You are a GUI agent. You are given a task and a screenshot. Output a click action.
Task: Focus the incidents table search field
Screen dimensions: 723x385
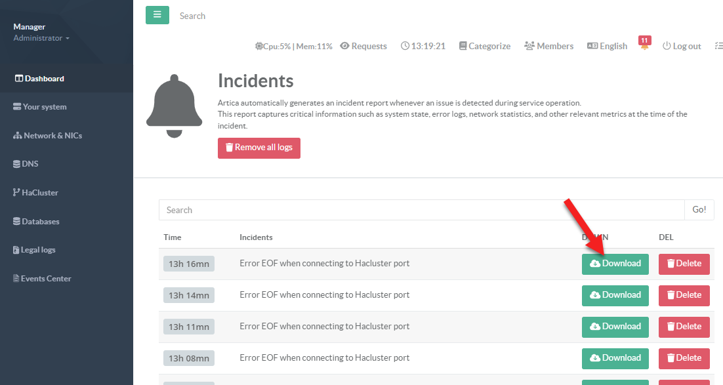pyautogui.click(x=421, y=210)
